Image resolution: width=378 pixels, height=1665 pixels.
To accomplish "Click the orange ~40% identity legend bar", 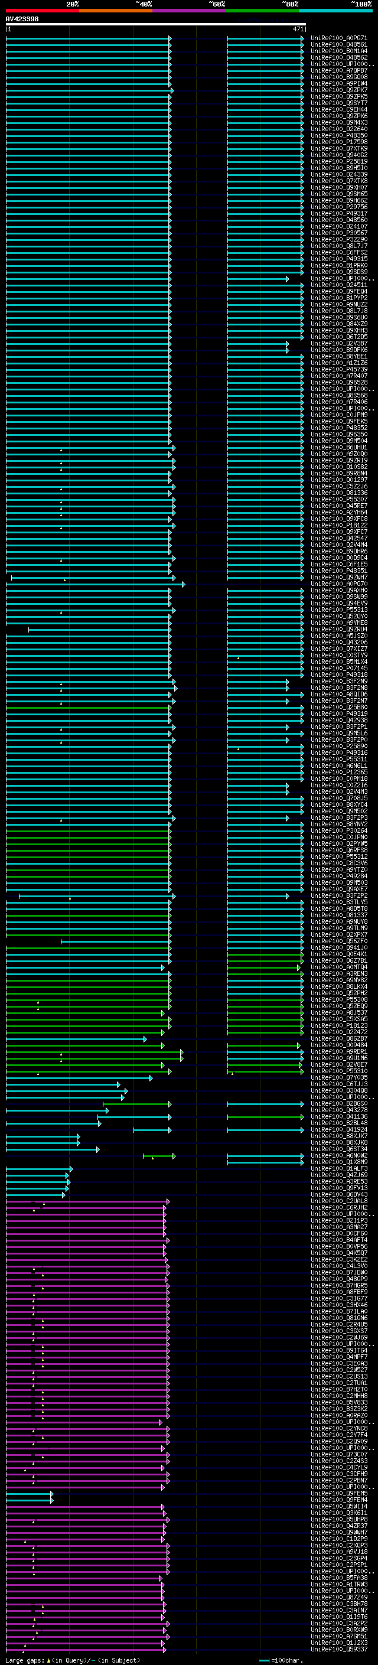I will [x=116, y=11].
